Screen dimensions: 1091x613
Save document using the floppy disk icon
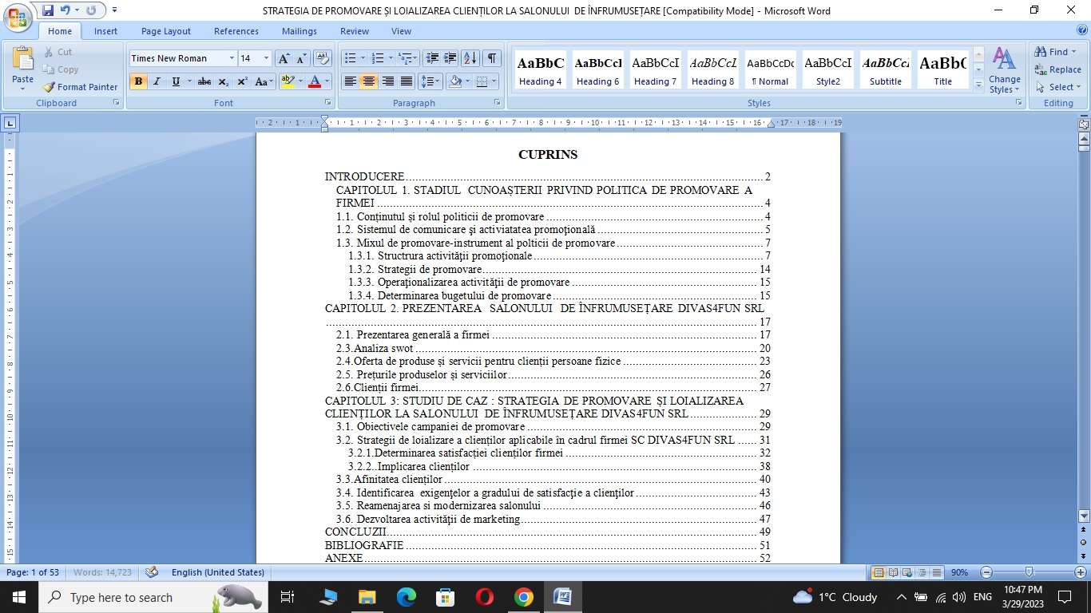pyautogui.click(x=48, y=10)
